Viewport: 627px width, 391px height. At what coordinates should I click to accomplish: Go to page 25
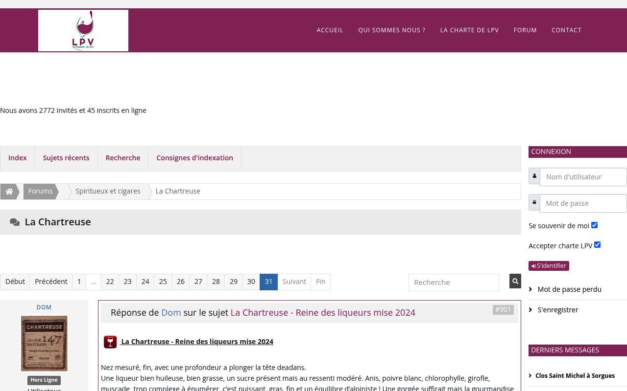(x=163, y=282)
